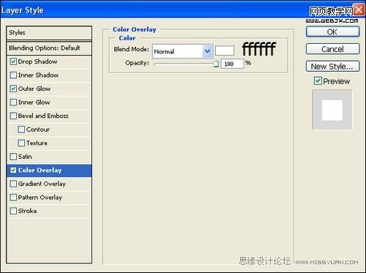This screenshot has height=273, width=366.
Task: Disable the Outer Glow checkbox
Action: coord(13,89)
